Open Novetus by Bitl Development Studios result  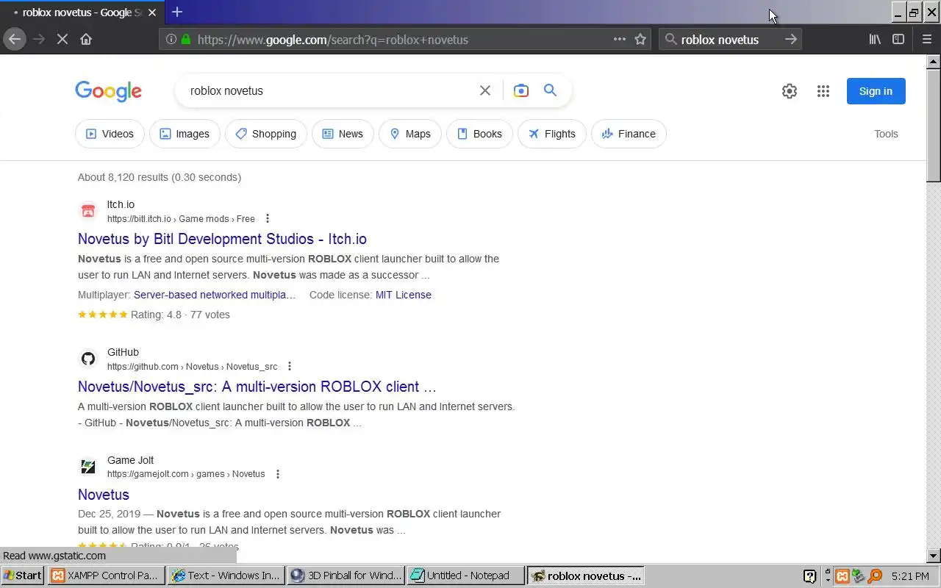(x=222, y=239)
